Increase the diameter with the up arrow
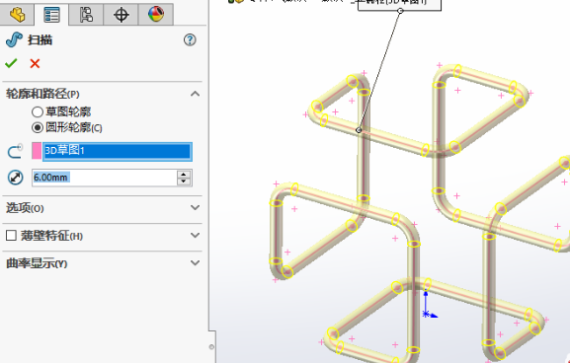 coord(184,175)
